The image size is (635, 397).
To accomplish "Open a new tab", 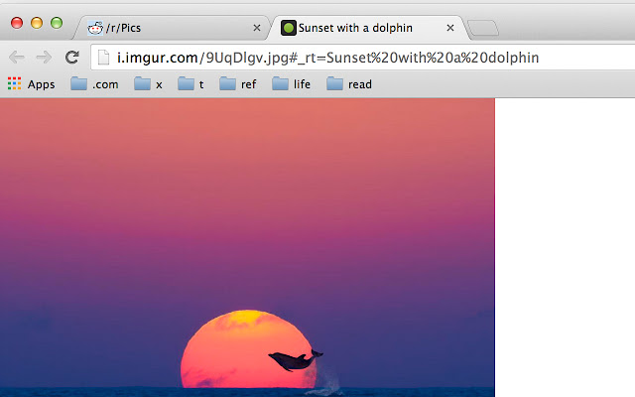I will tap(483, 28).
